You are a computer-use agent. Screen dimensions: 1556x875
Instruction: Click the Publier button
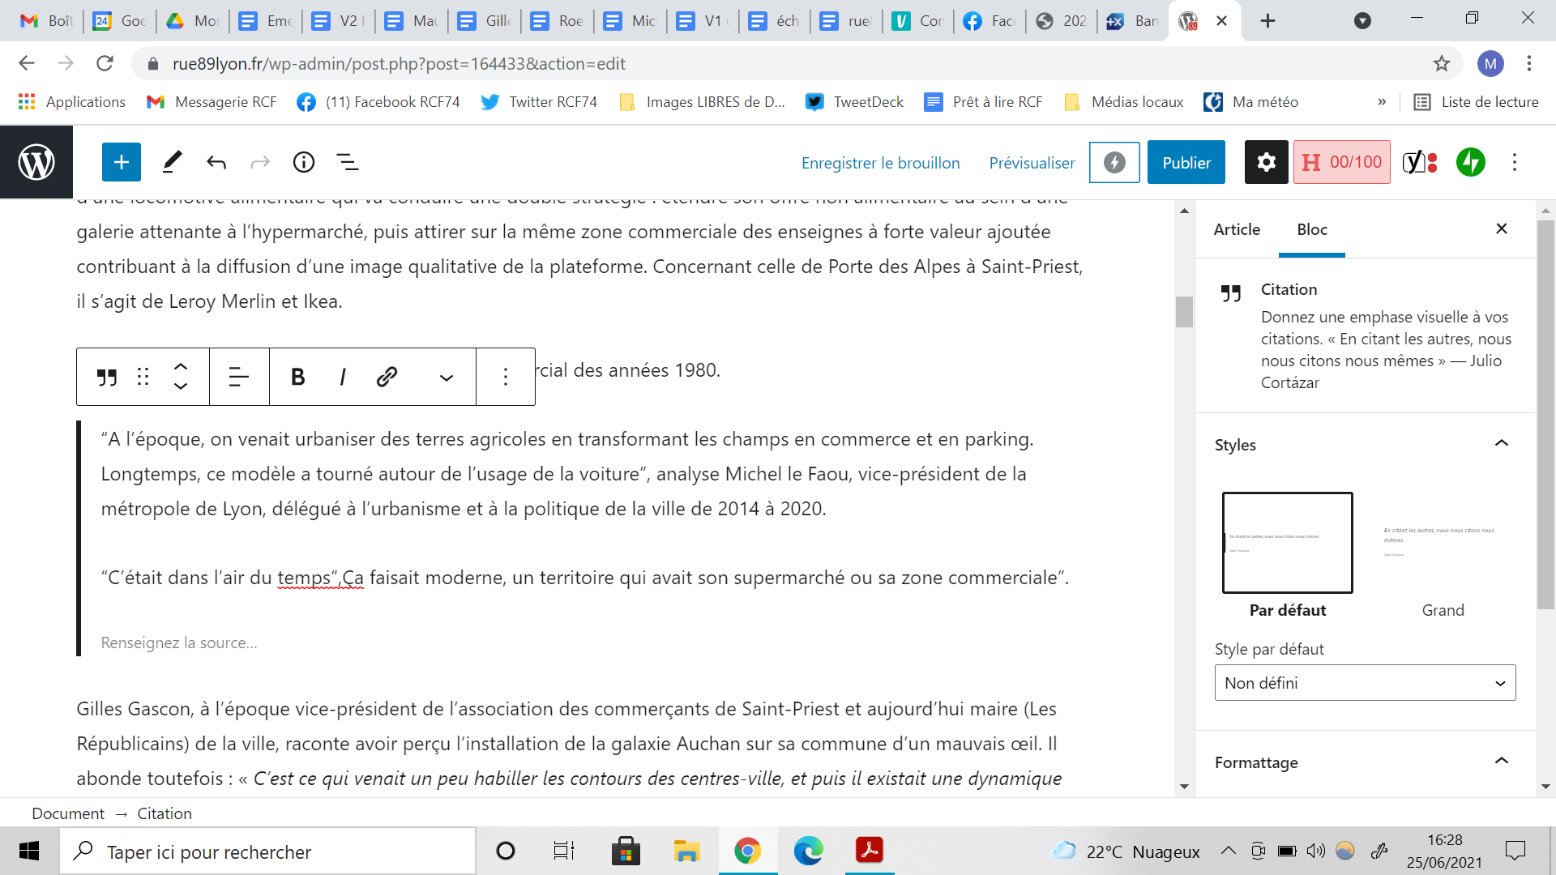click(x=1186, y=163)
